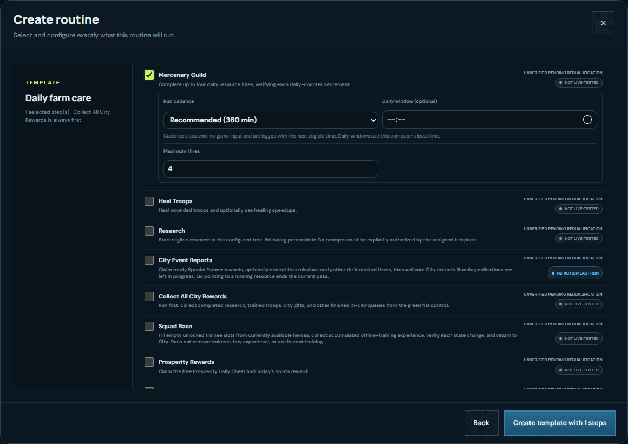Screen dimensions: 628x444
Task: Click the Heal wounded troops description
Action: (x=227, y=210)
